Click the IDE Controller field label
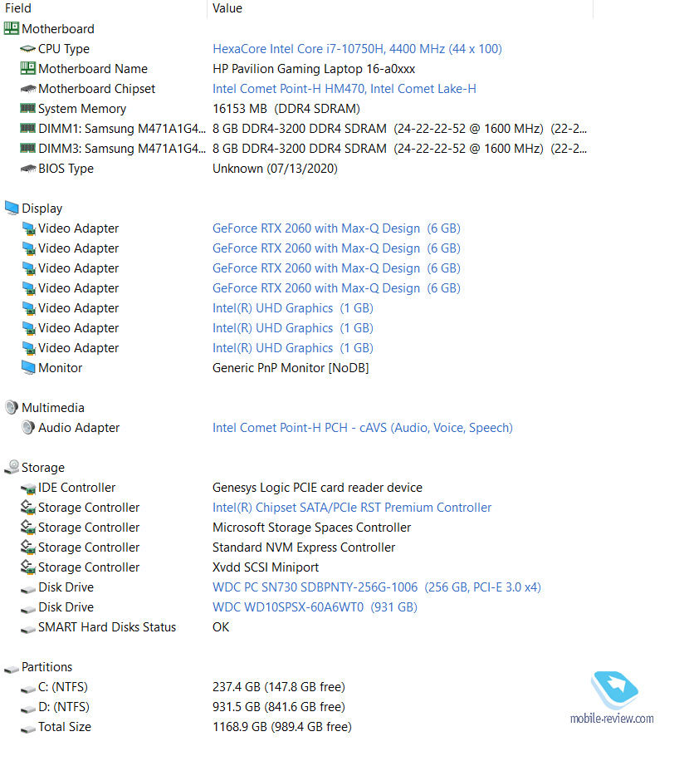Image resolution: width=689 pixels, height=761 pixels. coord(77,488)
